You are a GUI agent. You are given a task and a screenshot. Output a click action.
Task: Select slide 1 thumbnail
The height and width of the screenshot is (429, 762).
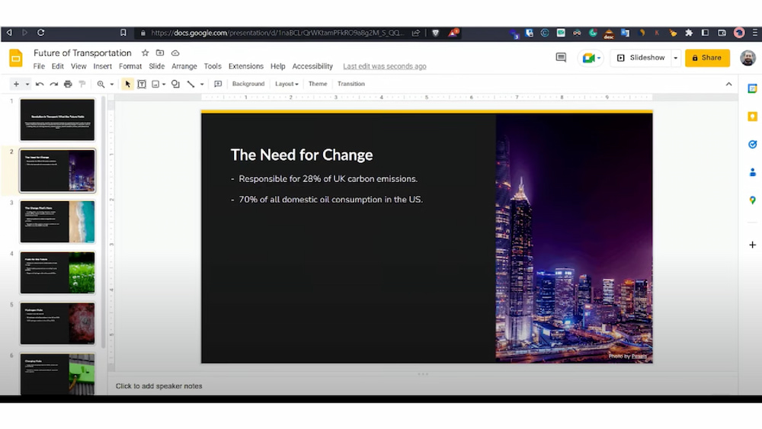click(x=57, y=120)
